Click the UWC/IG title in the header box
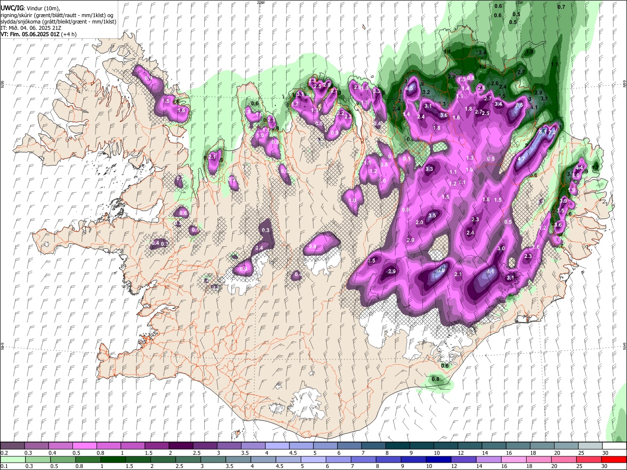This screenshot has width=627, height=470. click(x=11, y=8)
